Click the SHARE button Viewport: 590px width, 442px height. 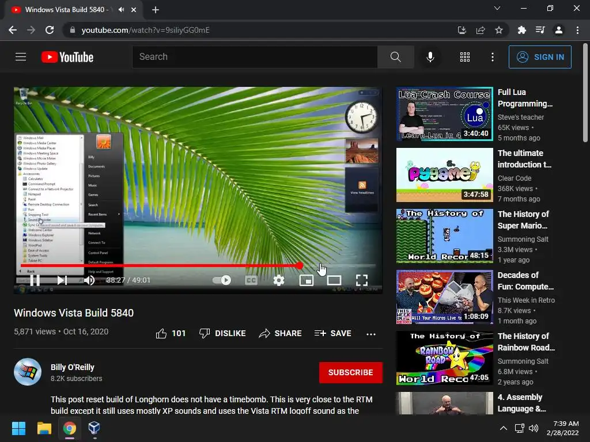tap(281, 333)
